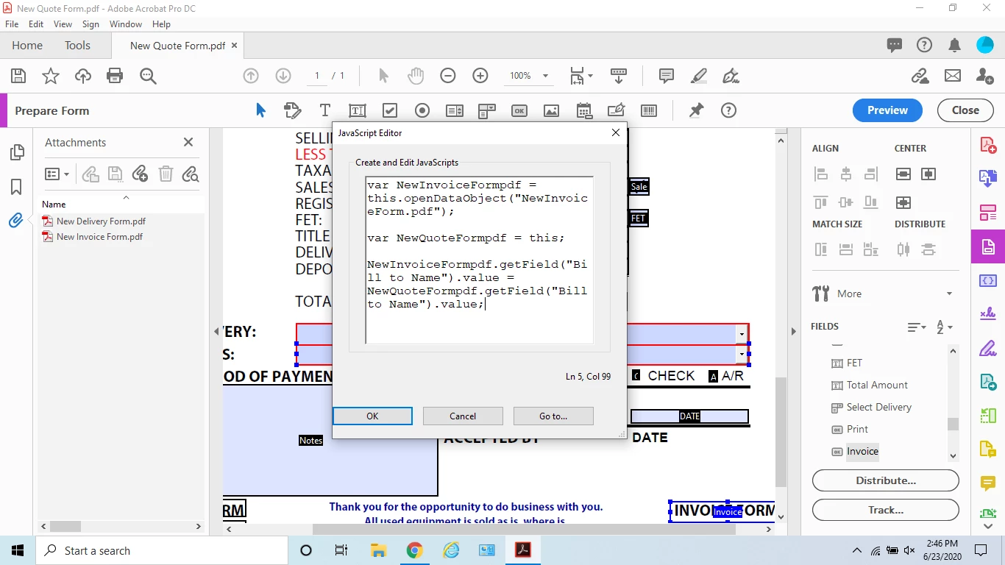Collapse left pane arrow
This screenshot has height=565, width=1005.
point(216,332)
